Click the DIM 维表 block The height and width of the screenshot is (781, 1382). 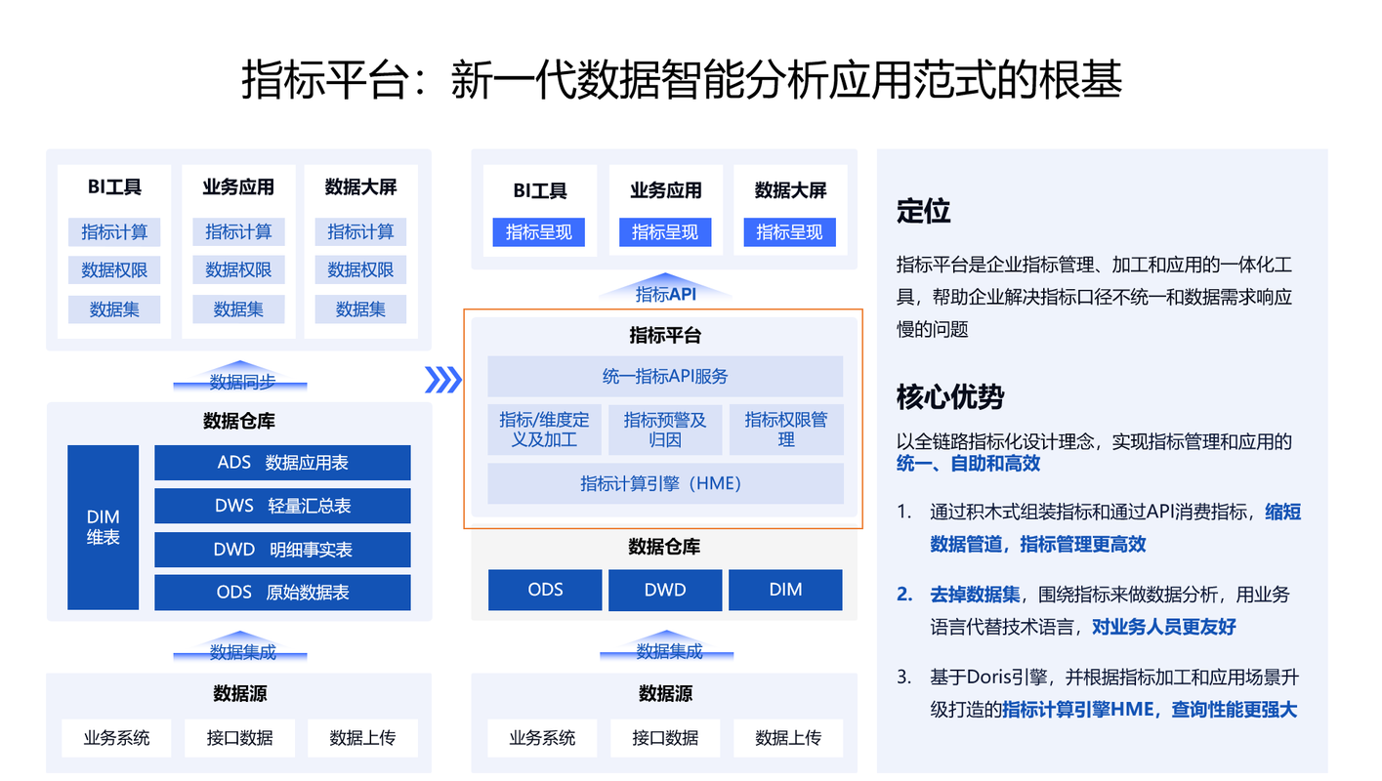pyautogui.click(x=104, y=527)
